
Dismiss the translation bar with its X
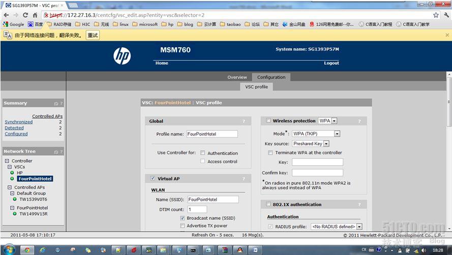point(447,35)
